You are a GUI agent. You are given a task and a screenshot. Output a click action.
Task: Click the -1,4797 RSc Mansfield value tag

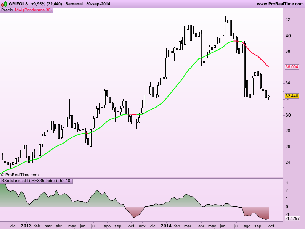(292, 218)
